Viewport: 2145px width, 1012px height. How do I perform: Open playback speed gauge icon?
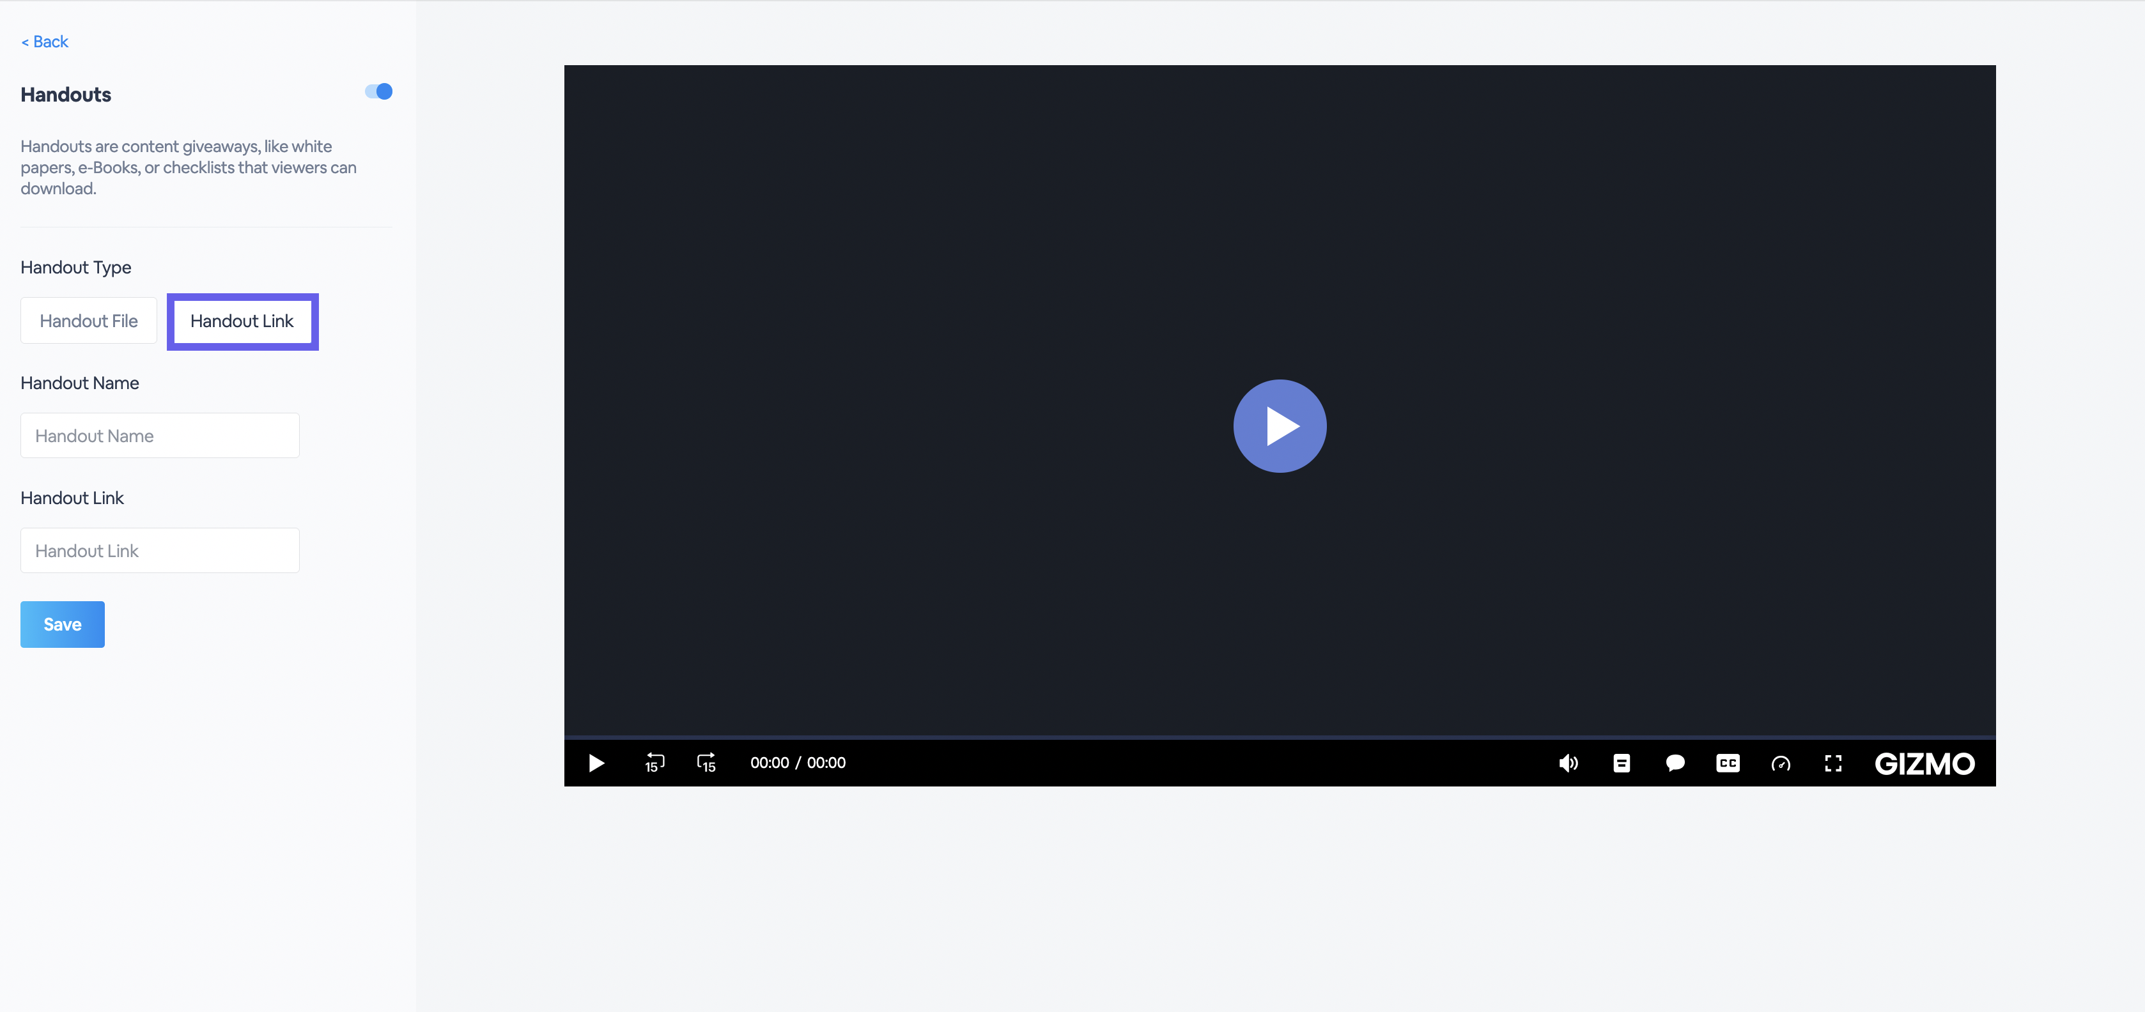[1780, 763]
